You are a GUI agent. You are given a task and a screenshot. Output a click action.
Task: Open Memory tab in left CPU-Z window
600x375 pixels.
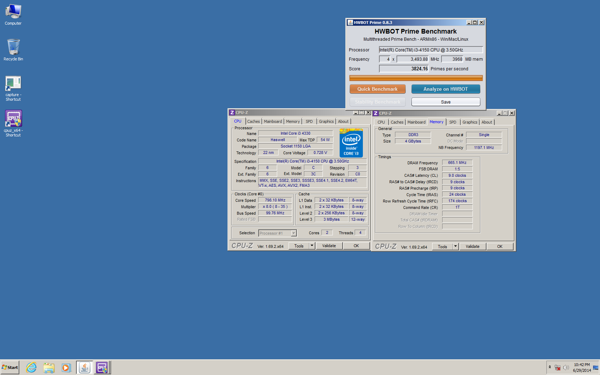click(x=293, y=121)
